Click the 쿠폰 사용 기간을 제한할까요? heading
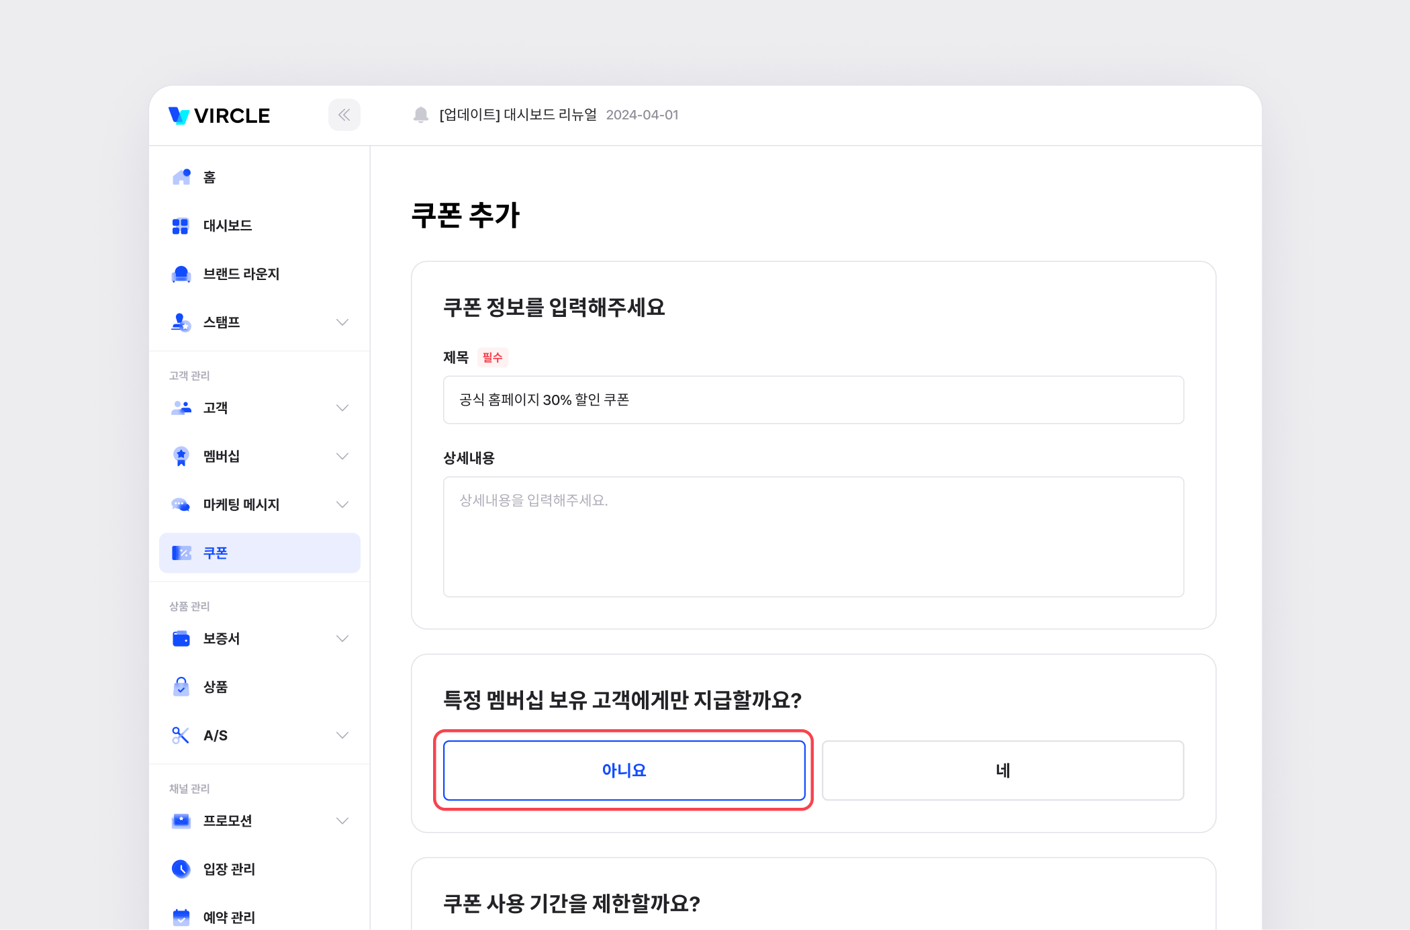Image resolution: width=1410 pixels, height=930 pixels. (x=571, y=904)
